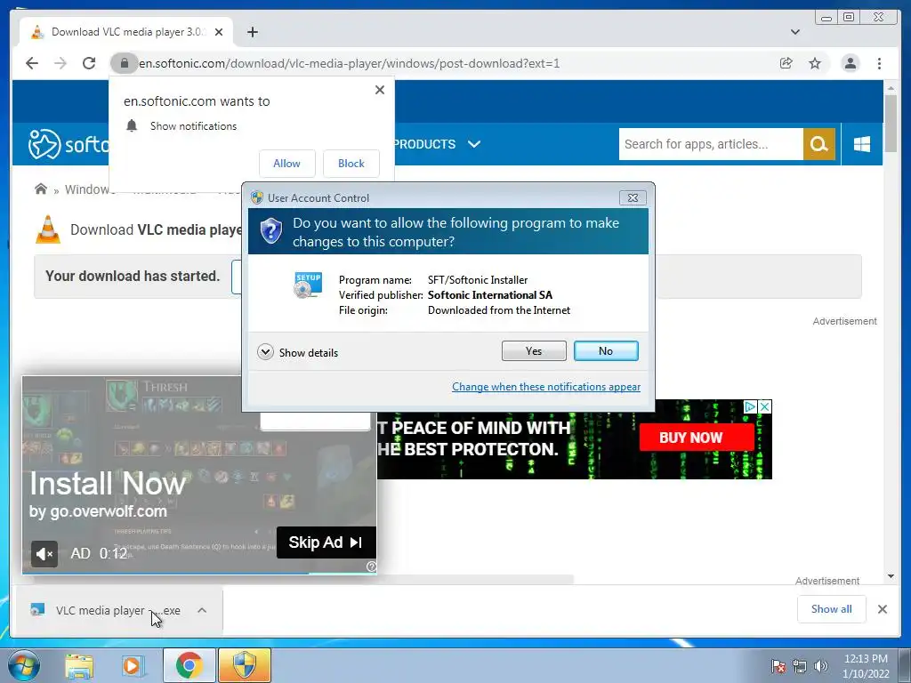Open the video ad help icon

click(371, 566)
